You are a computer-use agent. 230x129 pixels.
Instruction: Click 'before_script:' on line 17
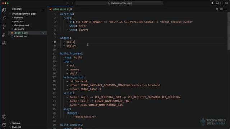click(74, 77)
